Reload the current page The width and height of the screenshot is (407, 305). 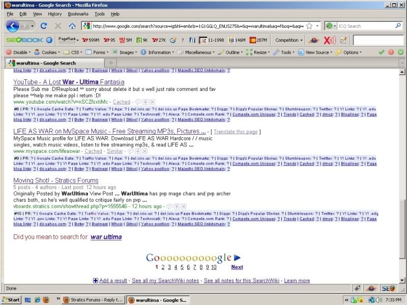(44, 26)
